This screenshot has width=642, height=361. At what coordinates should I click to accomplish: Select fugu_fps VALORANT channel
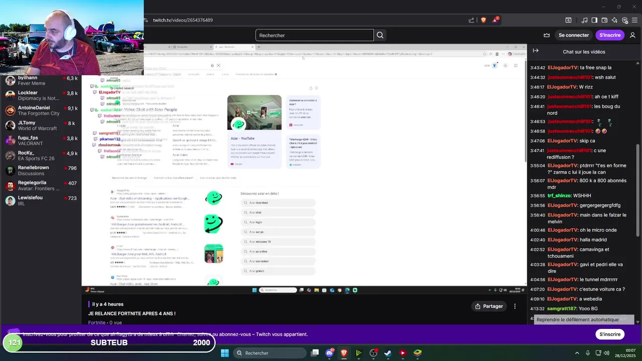41,141
